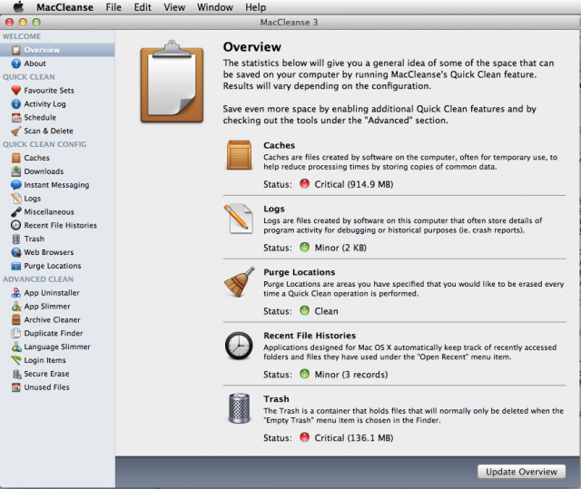The image size is (581, 489).
Task: Click the Activity Log info icon
Action: pos(16,104)
